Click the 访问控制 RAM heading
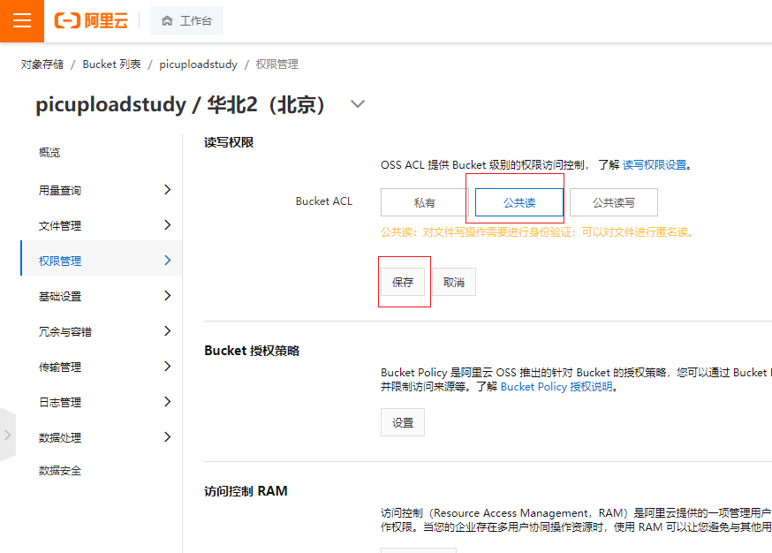The image size is (772, 553). 246,491
